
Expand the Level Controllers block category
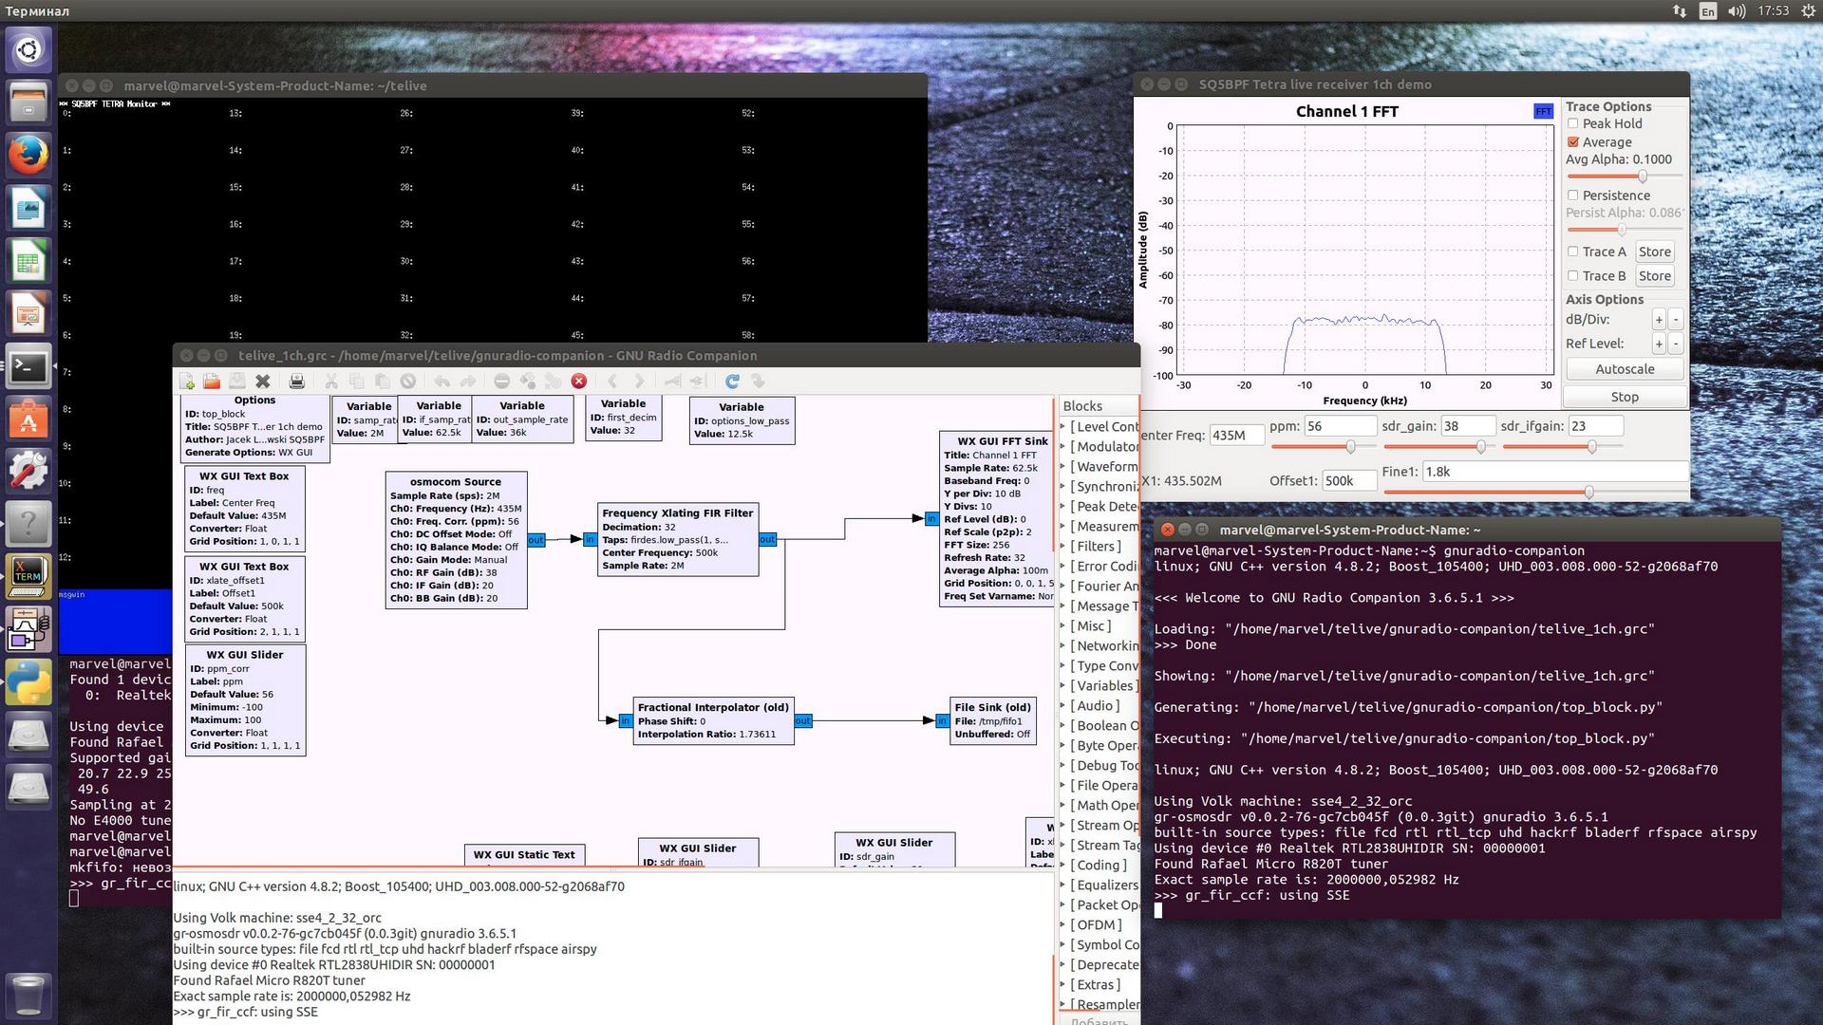click(x=1063, y=427)
